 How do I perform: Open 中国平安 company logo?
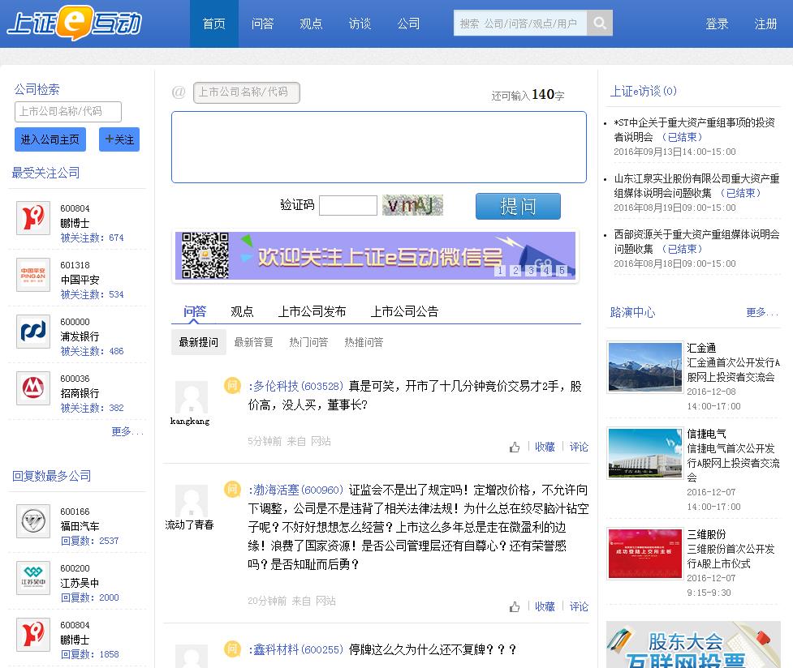33,274
